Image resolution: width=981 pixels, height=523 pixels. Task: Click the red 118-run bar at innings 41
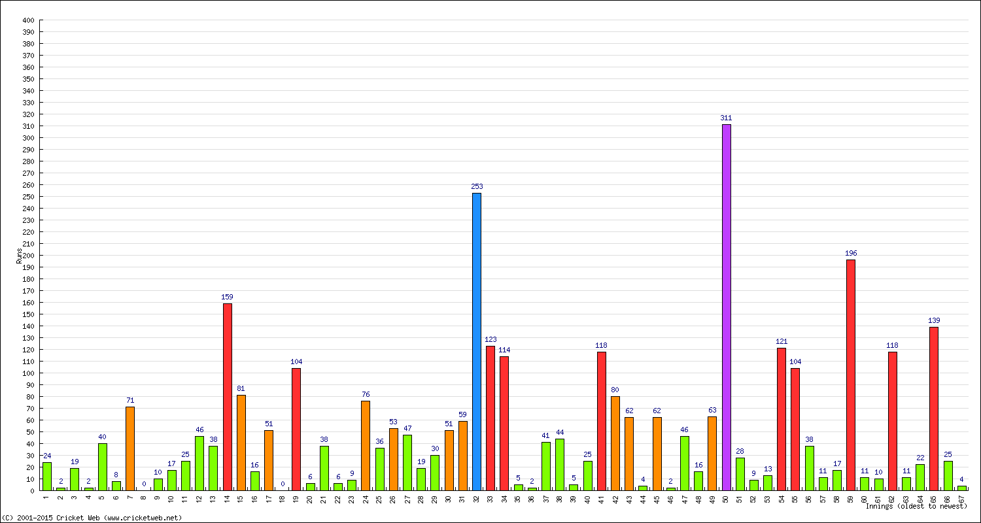click(602, 421)
